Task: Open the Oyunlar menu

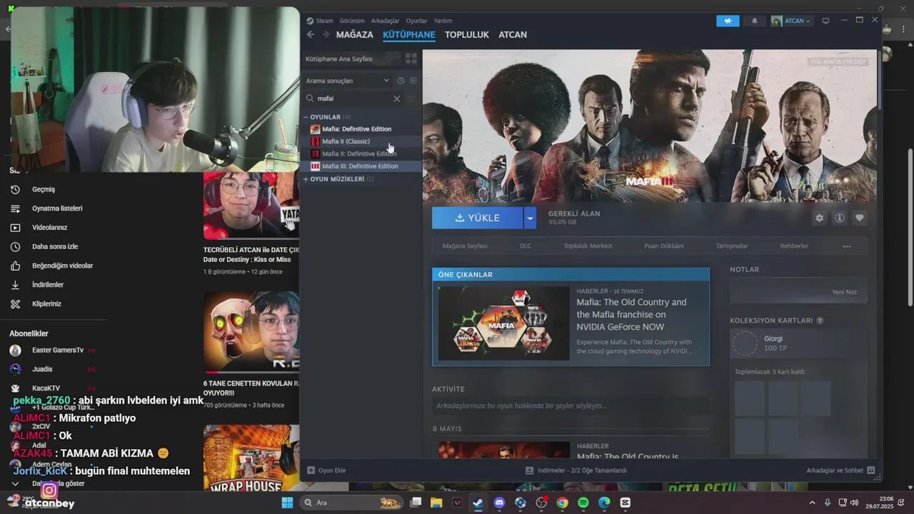Action: 416,21
